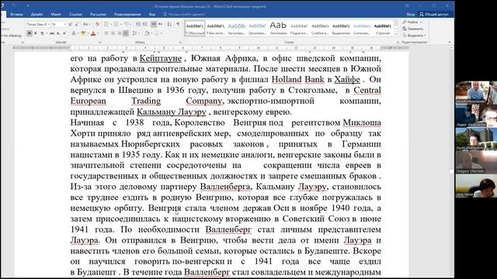Apply bulleted list

[106, 24]
